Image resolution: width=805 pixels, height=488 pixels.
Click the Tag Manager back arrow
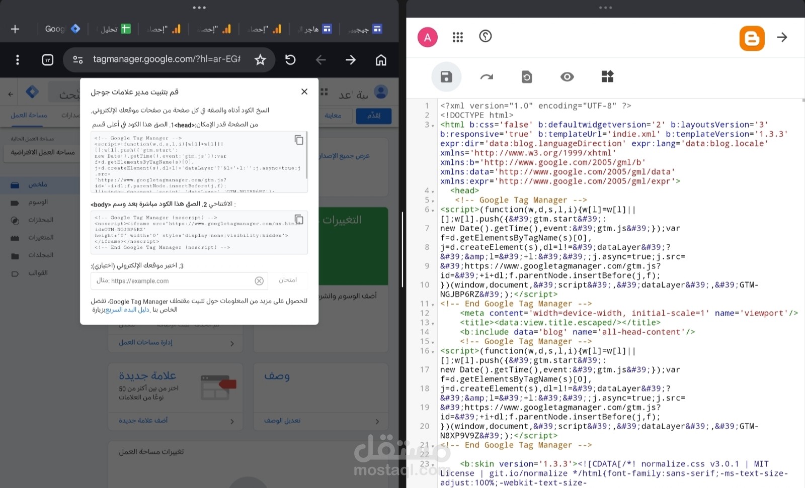(11, 94)
